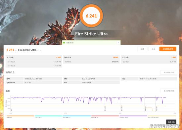The width and height of the screenshot is (182, 130).
Task: Click the 2018-11-12 12:40 timestamp value
Action: [x=148, y=79]
